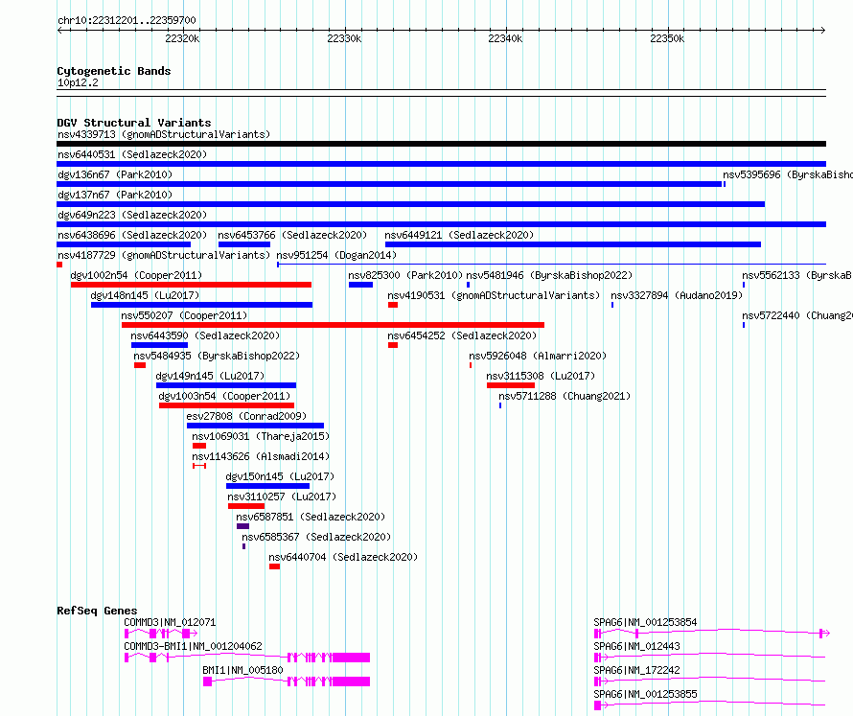Click the dgv1002n54 Cooper2011 red bar
The width and height of the screenshot is (853, 716).
coord(191,285)
